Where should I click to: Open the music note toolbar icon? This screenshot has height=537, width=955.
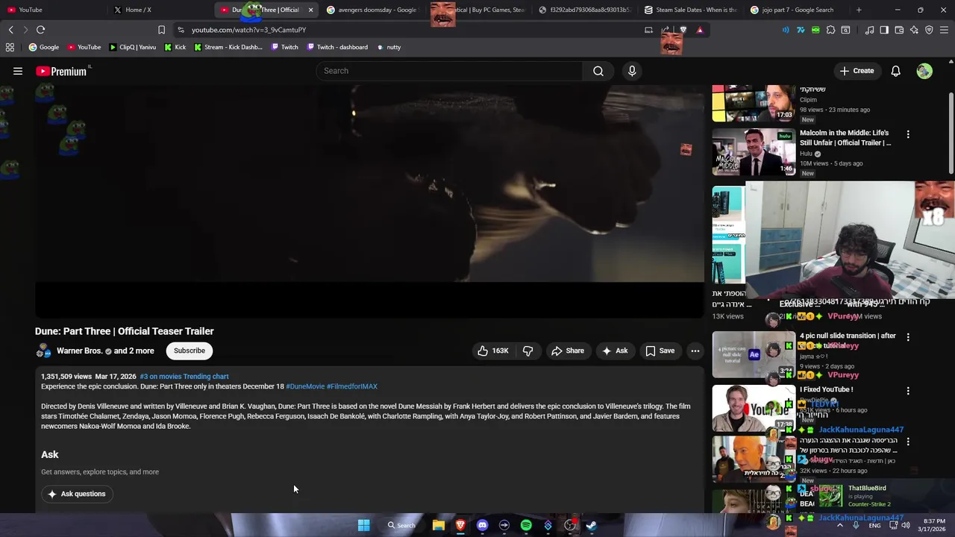[x=869, y=30]
